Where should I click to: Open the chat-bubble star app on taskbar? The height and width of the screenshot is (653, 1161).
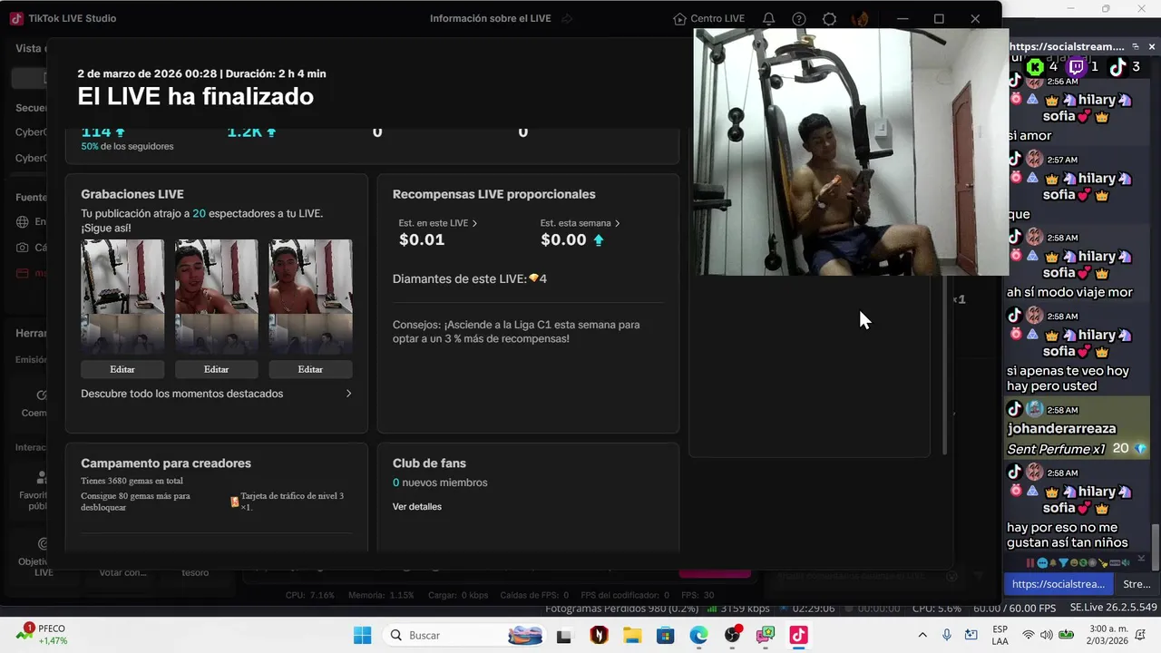point(766,636)
